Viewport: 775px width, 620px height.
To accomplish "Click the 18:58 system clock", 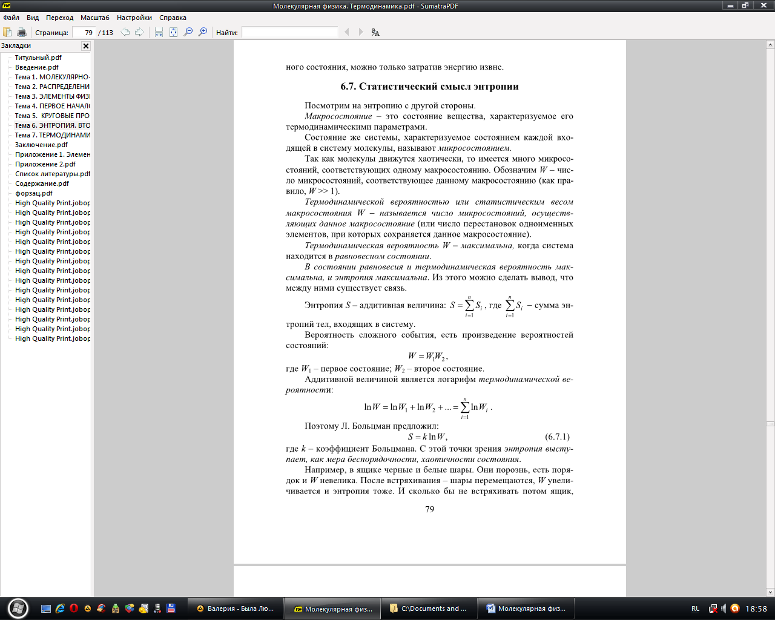I will [756, 608].
